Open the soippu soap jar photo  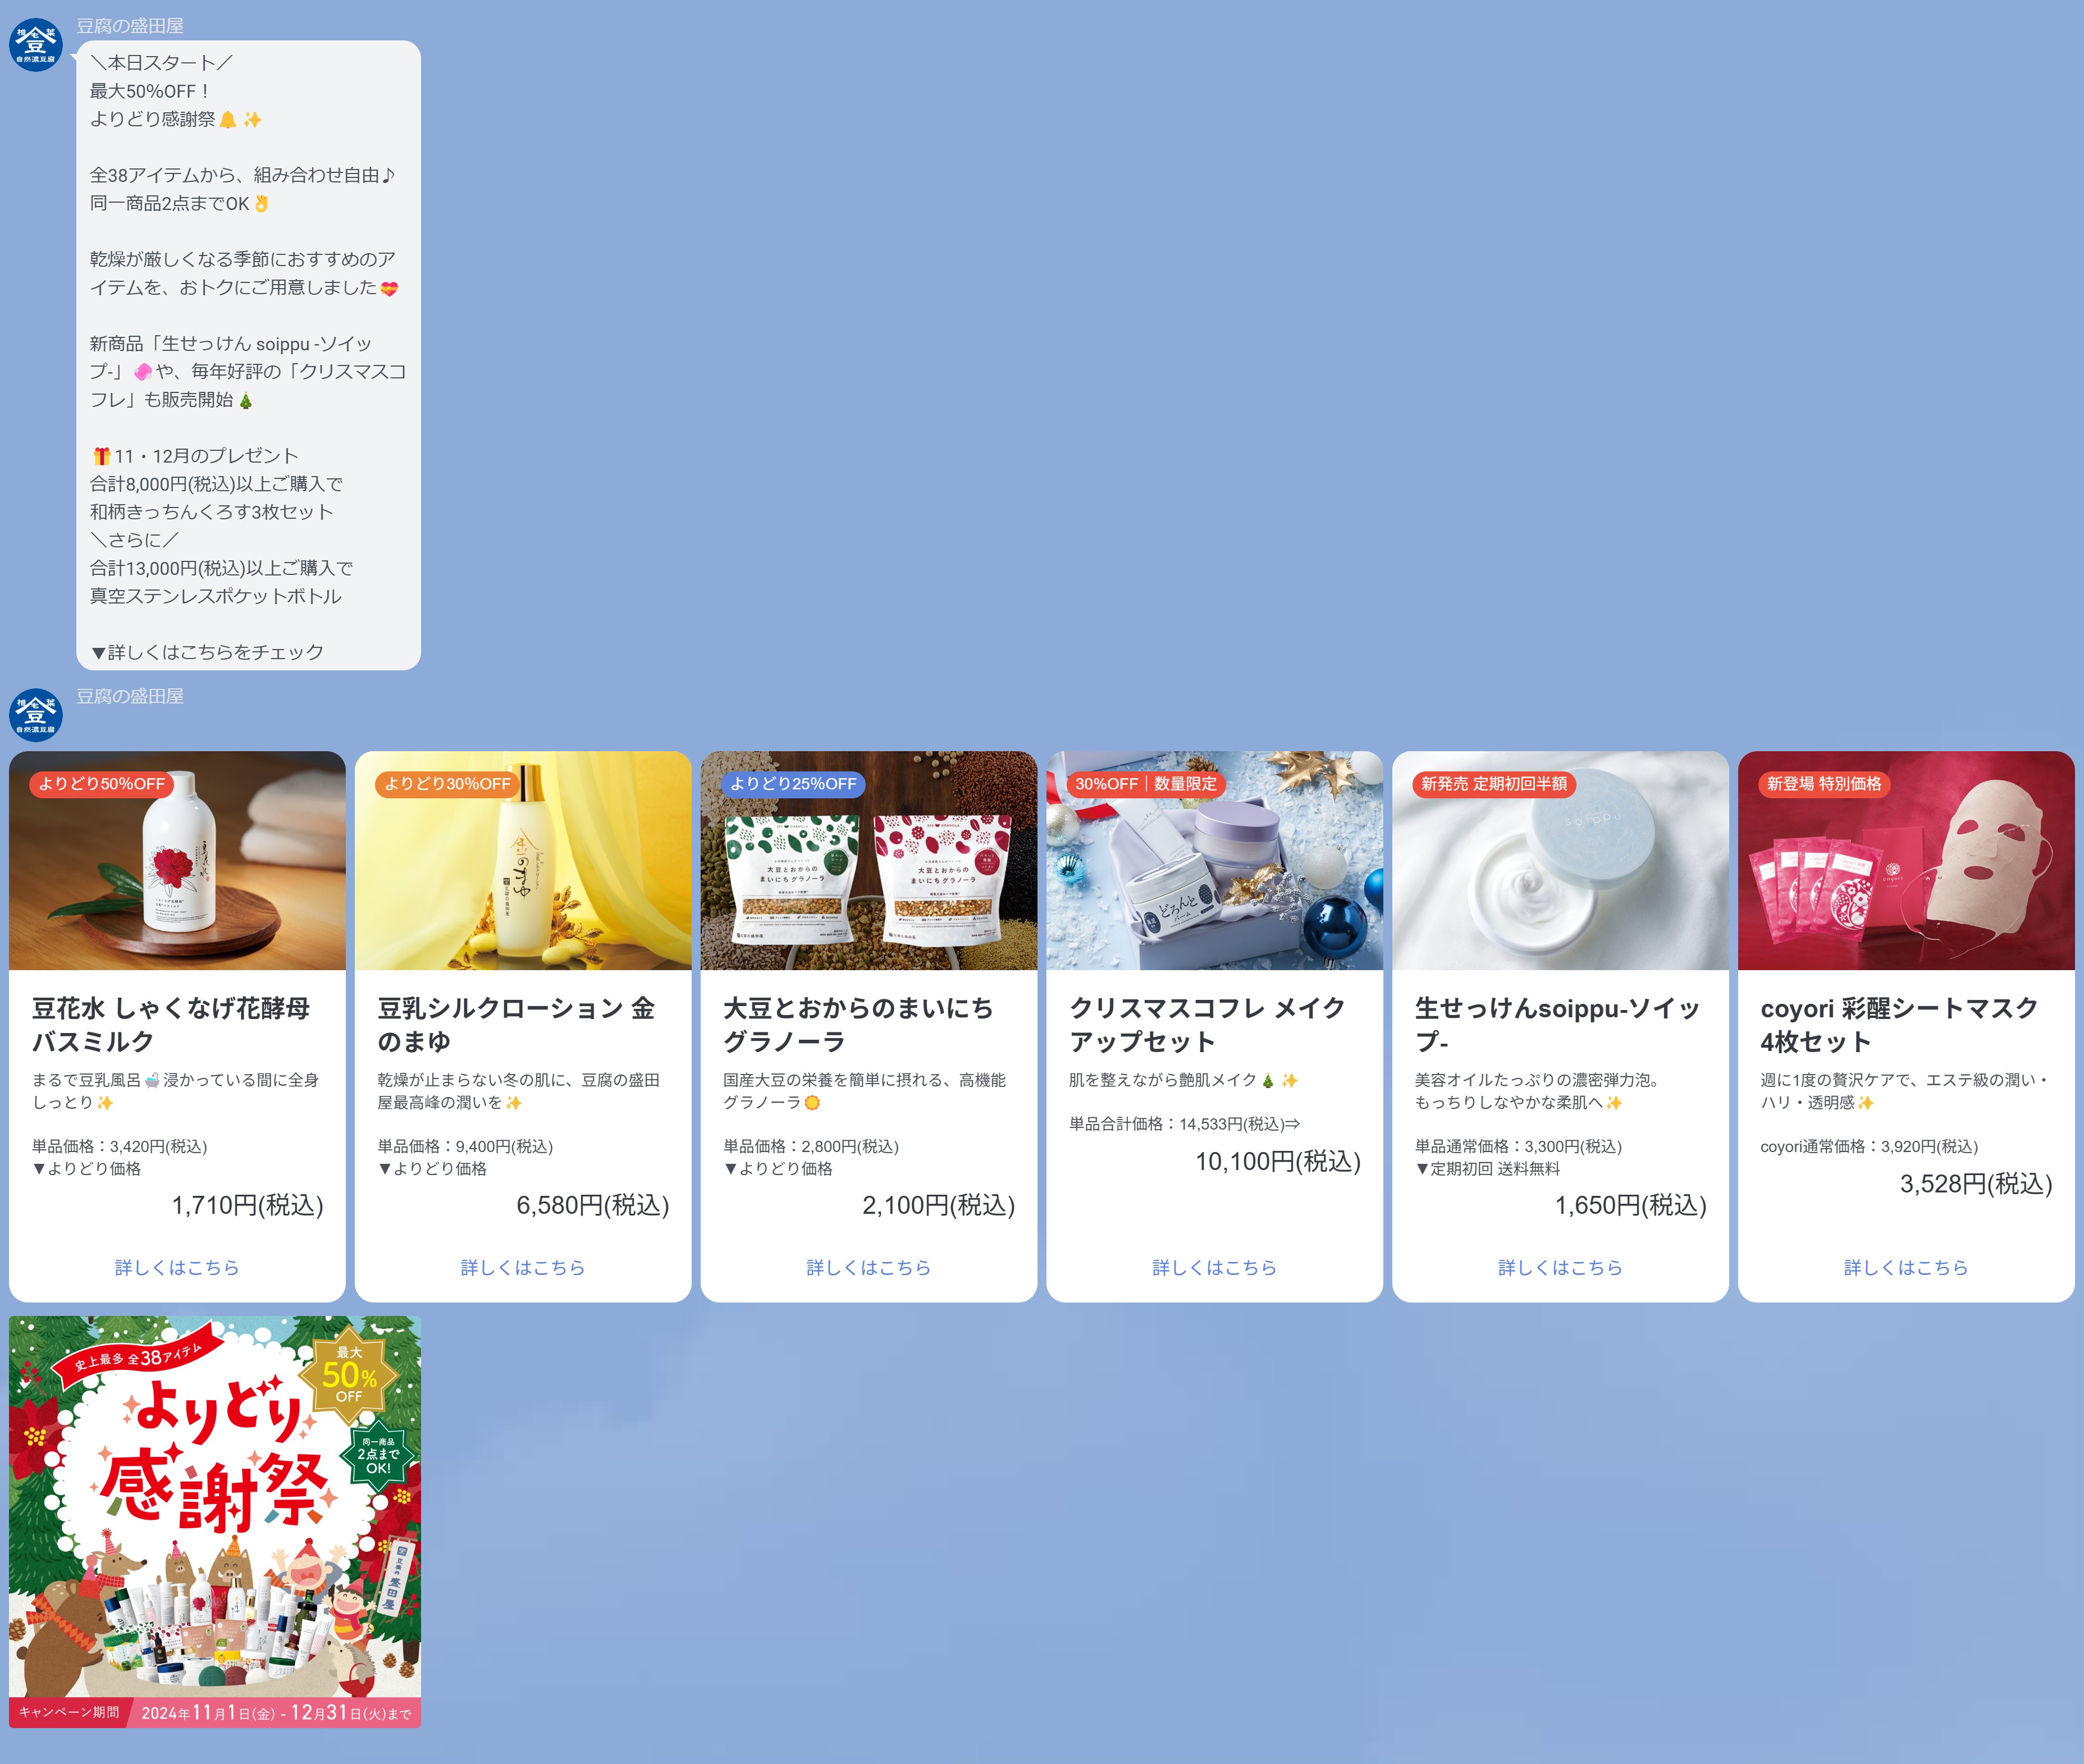click(x=1560, y=861)
